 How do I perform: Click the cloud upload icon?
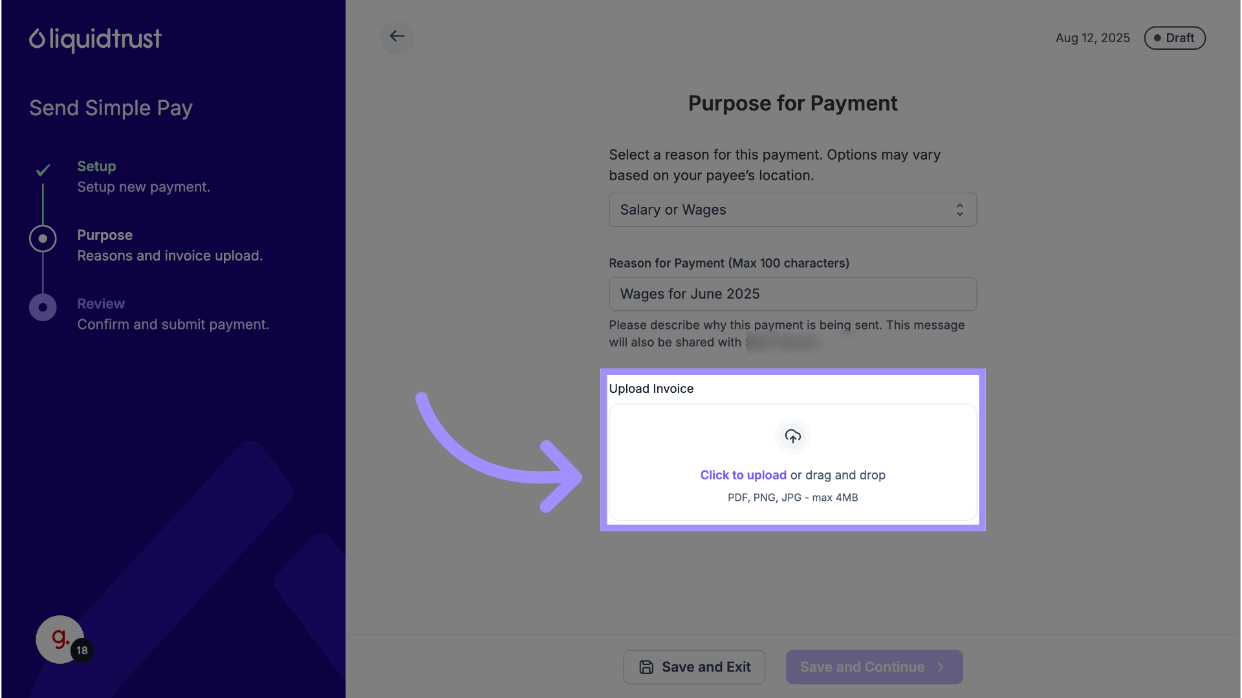pyautogui.click(x=792, y=436)
